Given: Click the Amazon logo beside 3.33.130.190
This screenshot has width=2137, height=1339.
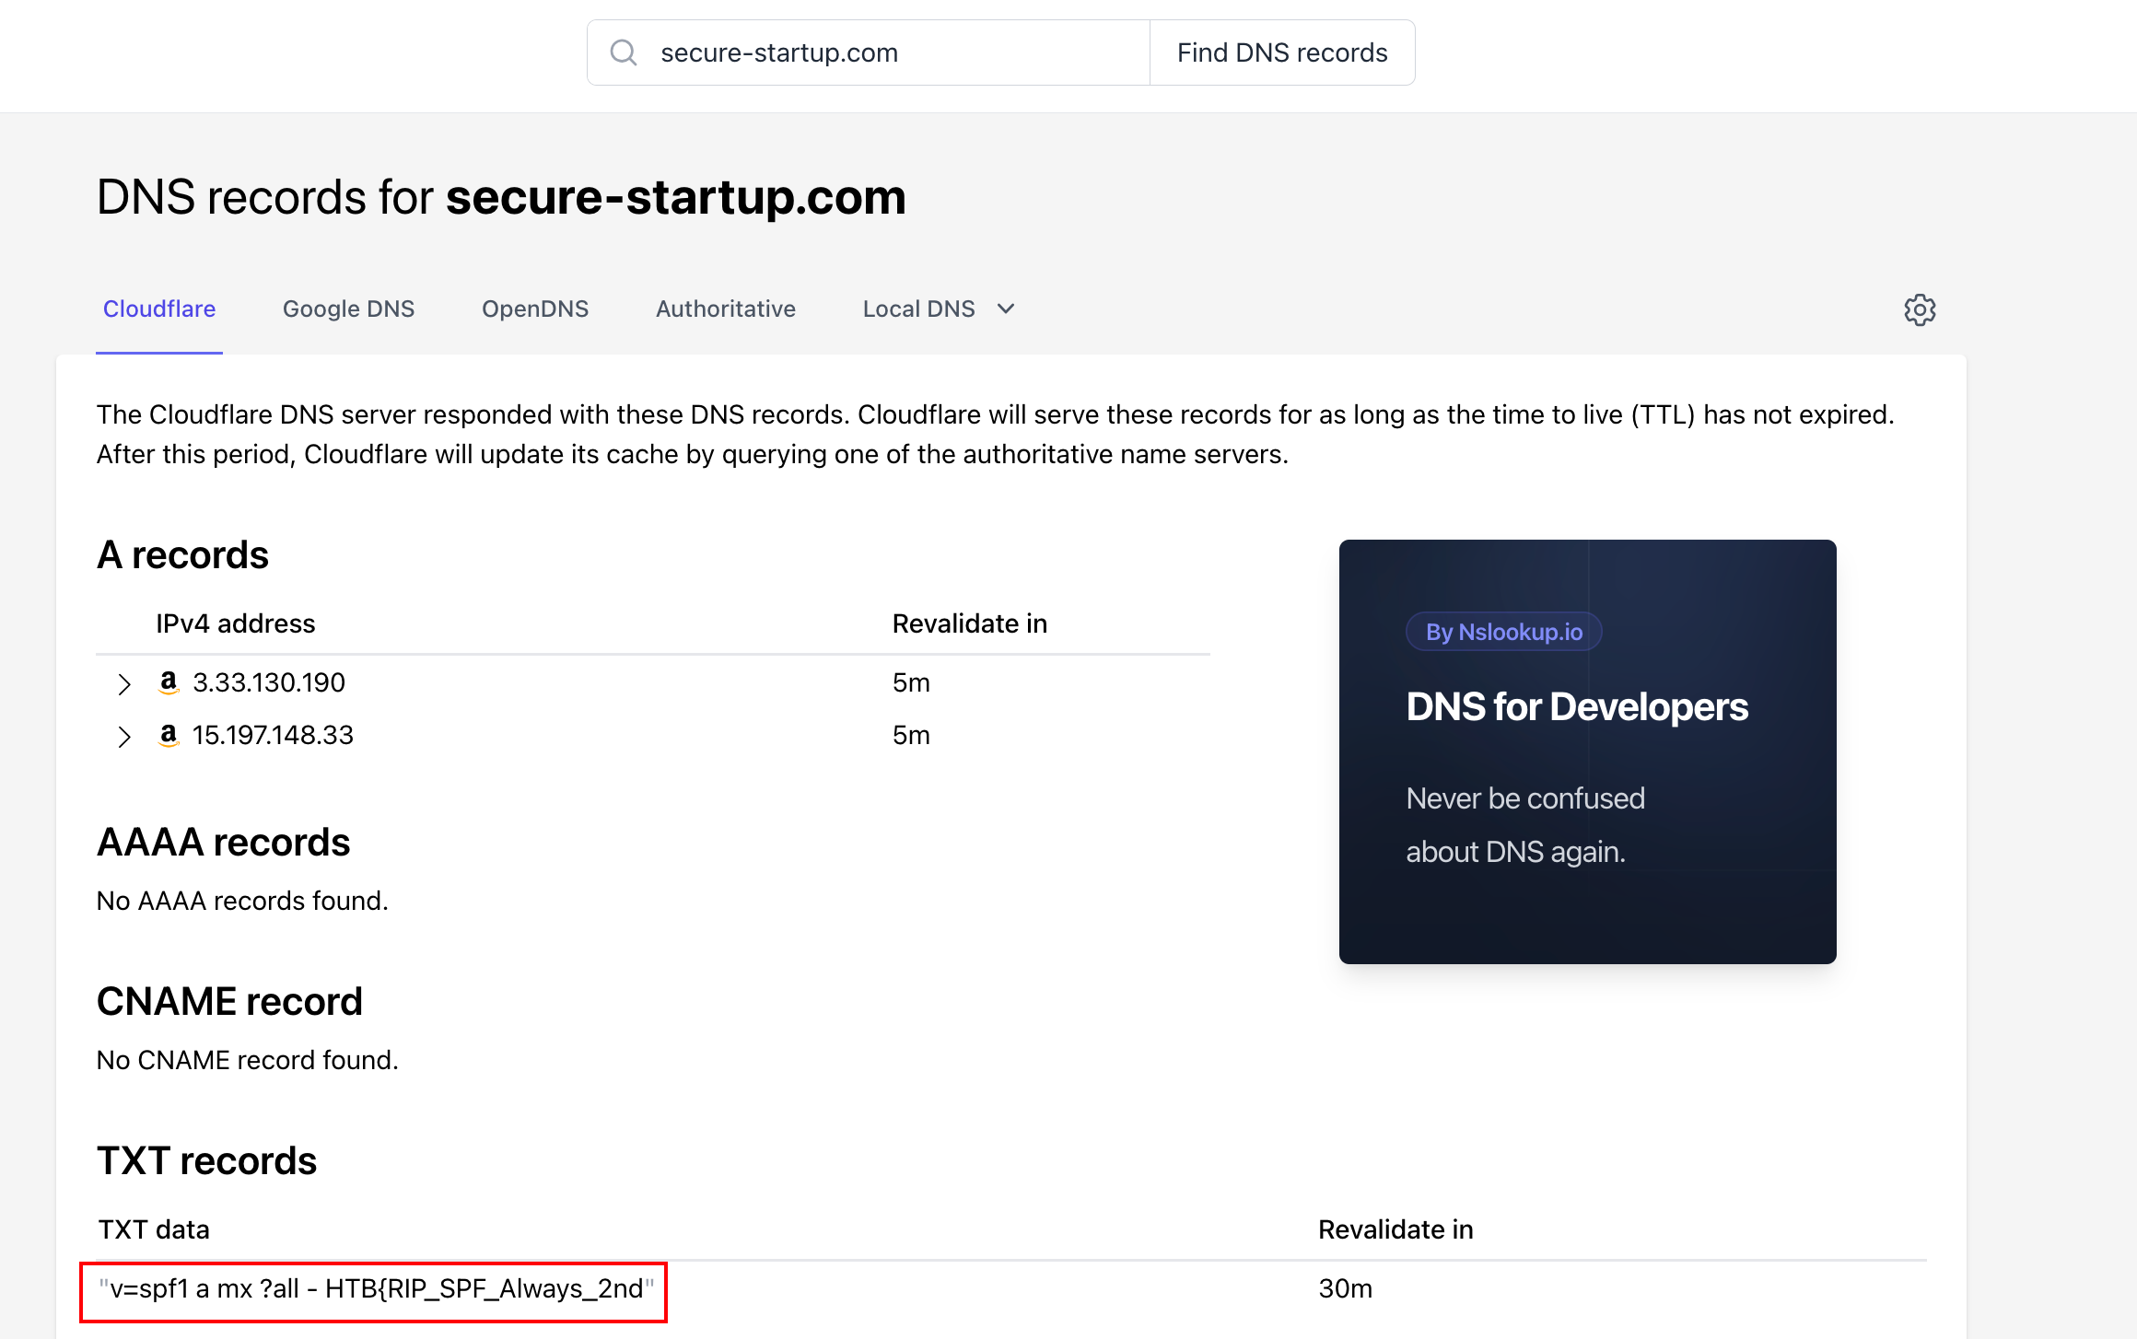Looking at the screenshot, I should coord(169,682).
